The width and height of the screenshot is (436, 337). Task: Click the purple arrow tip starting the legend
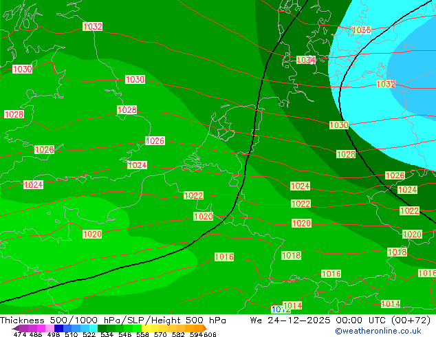(x=16, y=328)
